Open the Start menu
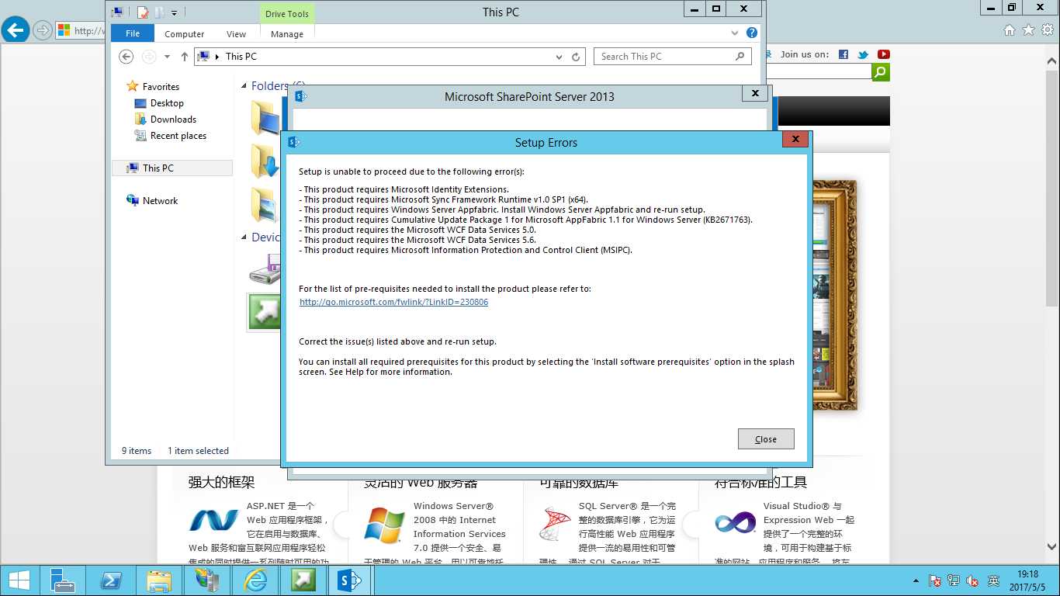The height and width of the screenshot is (596, 1060). click(19, 580)
